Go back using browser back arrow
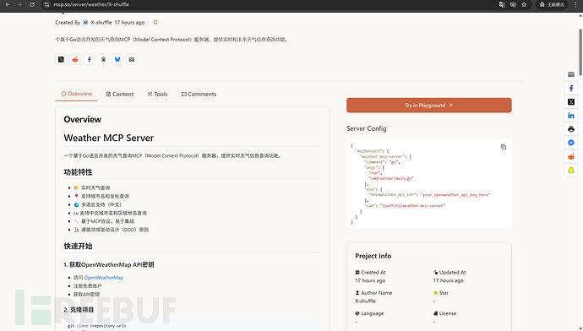The width and height of the screenshot is (583, 331). coord(8,4)
